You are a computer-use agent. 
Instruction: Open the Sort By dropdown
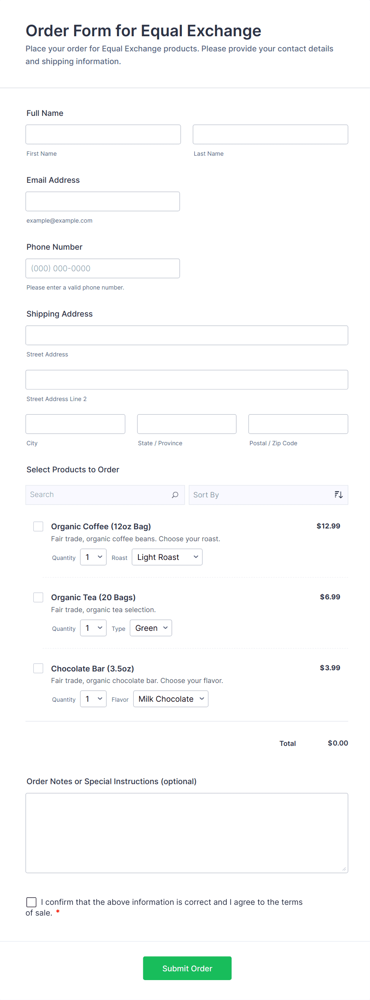(x=263, y=495)
